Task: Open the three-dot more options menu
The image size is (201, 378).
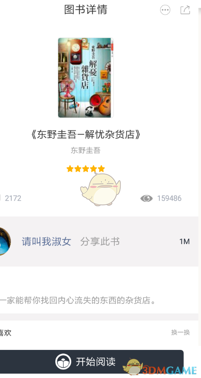Action: pos(165,10)
